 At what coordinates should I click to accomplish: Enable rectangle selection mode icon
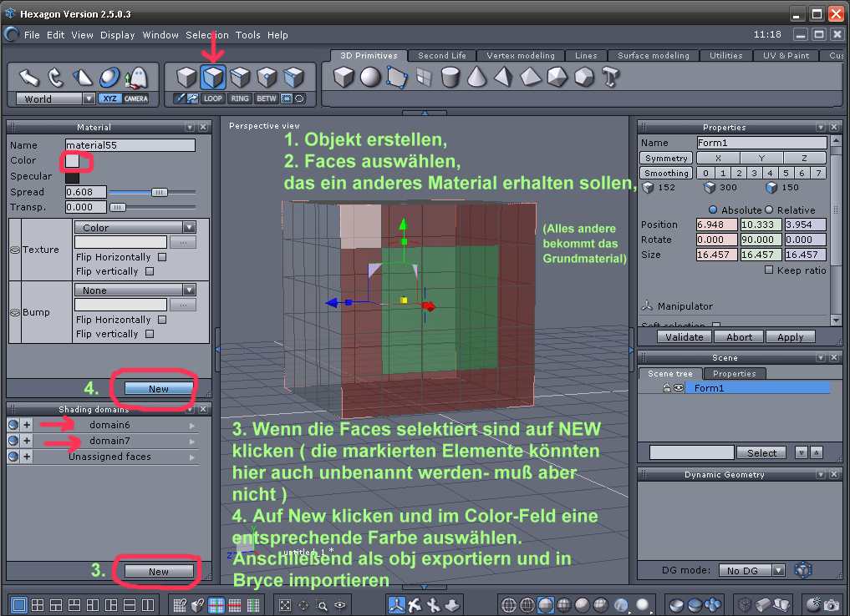coord(286,98)
